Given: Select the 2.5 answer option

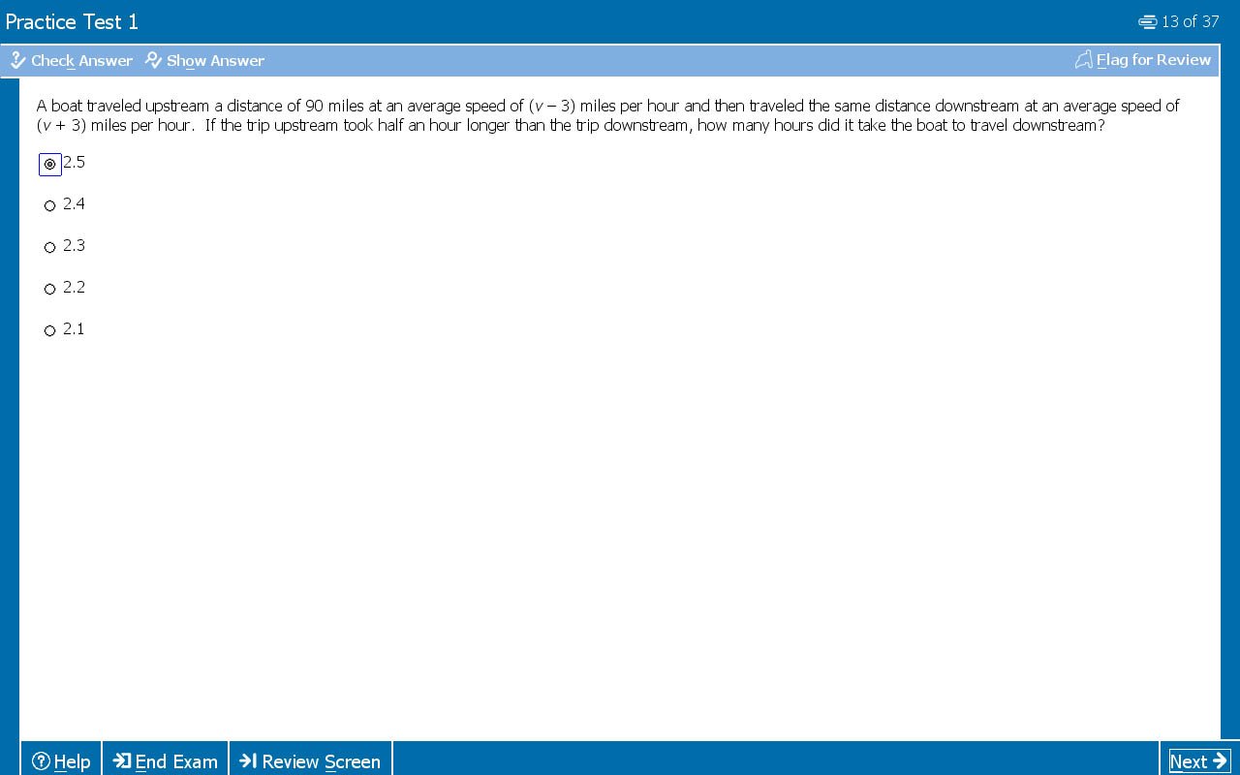Looking at the screenshot, I should point(50,164).
